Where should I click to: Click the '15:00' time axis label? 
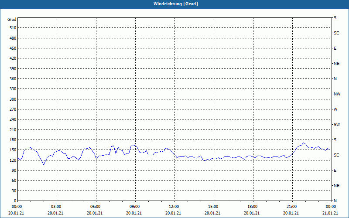tap(213, 207)
